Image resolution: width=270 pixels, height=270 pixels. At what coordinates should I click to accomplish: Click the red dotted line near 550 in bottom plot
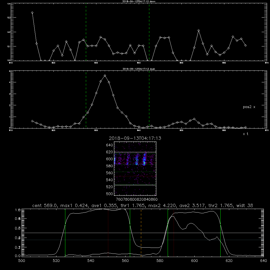tap(108, 232)
